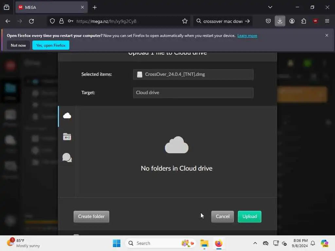
Task: Reload the current page
Action: 31,21
